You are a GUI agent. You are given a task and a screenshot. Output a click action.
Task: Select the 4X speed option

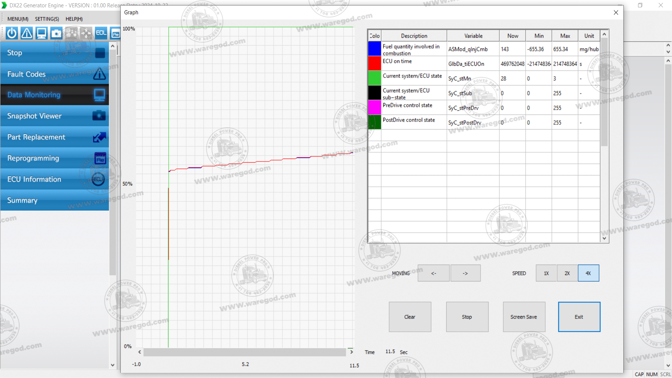(588, 273)
